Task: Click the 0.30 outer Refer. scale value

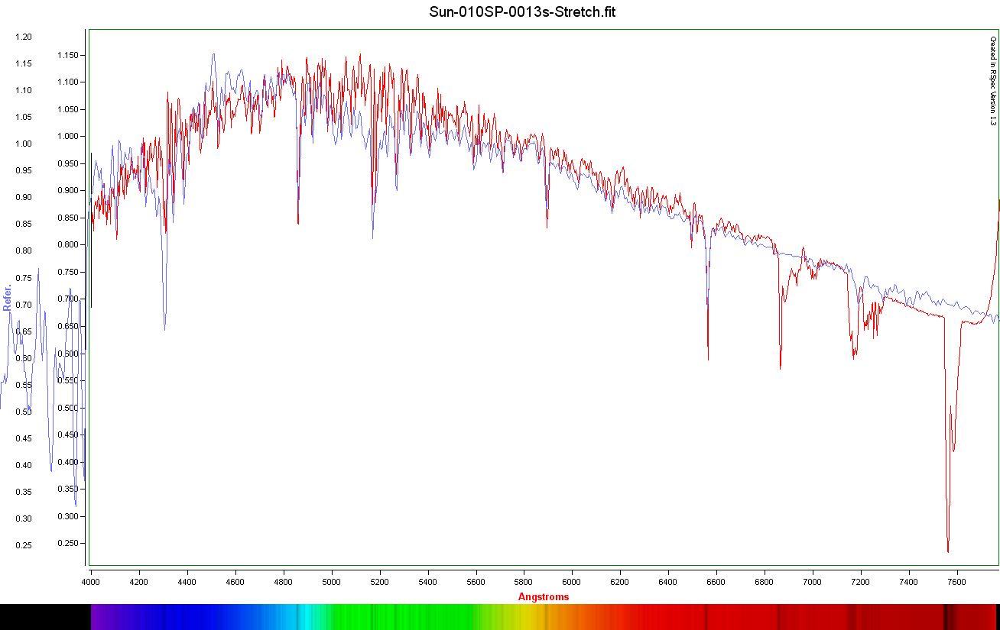Action: point(24,519)
